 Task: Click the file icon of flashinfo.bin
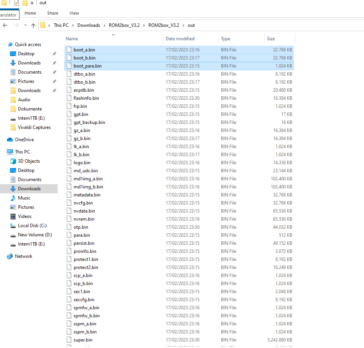[69, 98]
